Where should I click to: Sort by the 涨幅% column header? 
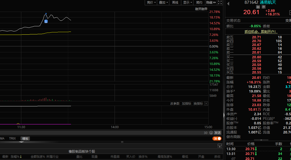pos(16,156)
